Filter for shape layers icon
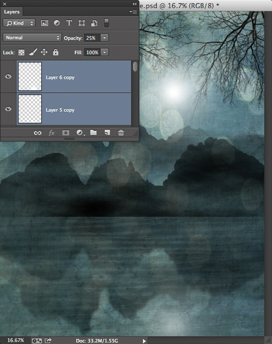Image resolution: width=272 pixels, height=344 pixels. (x=82, y=23)
